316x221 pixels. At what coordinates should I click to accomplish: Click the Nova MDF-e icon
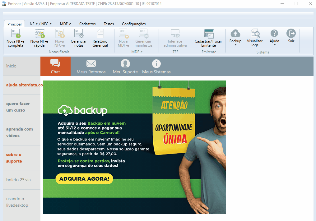pos(123,34)
